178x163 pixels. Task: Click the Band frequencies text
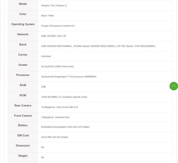pos(98,46)
